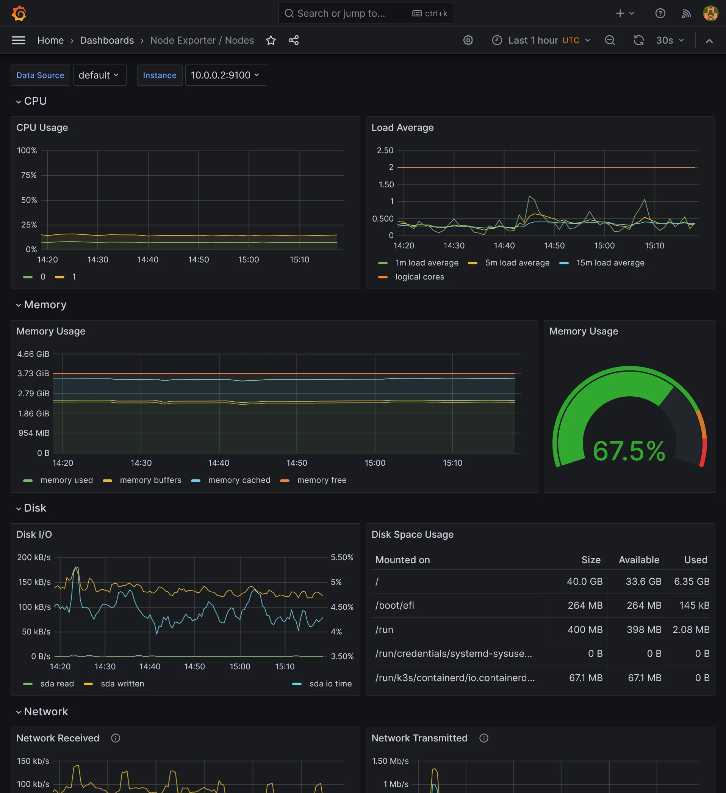Screen dimensions: 726x793
Task: Toggle sda written series visibility
Action: pos(122,684)
